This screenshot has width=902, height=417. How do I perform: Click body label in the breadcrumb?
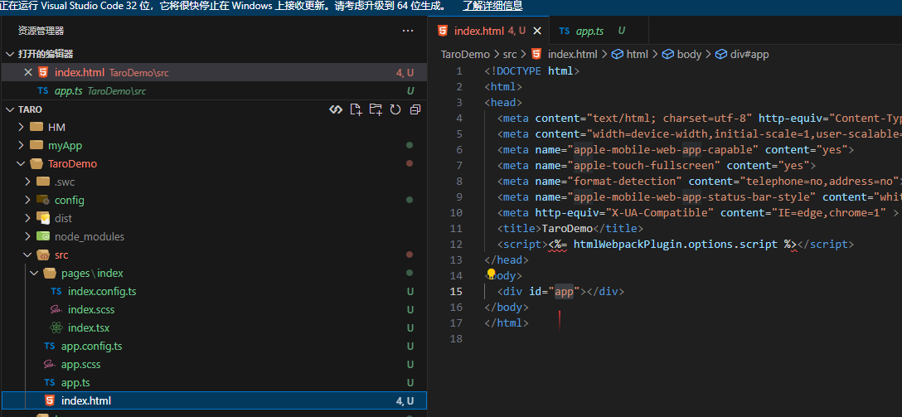[689, 55]
